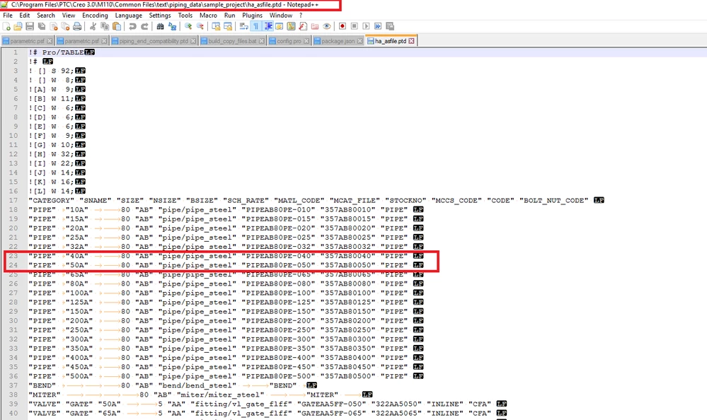
Task: Select the ha_asfile.ptd tab
Action: 391,41
